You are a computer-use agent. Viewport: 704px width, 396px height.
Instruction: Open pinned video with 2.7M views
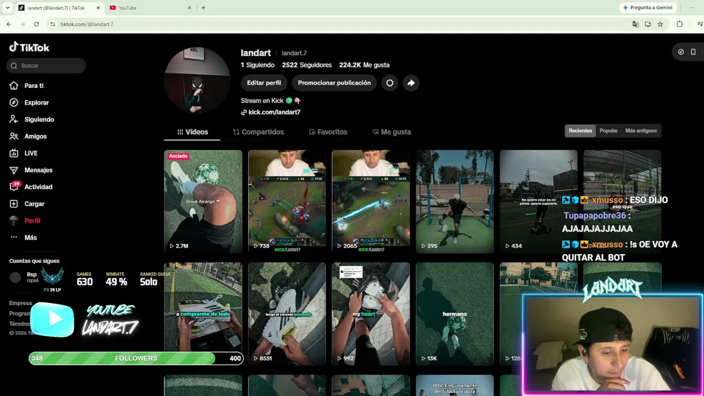coord(203,201)
